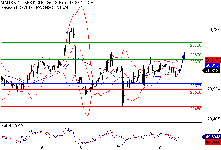Select the 20730 resistance level label

point(196,45)
